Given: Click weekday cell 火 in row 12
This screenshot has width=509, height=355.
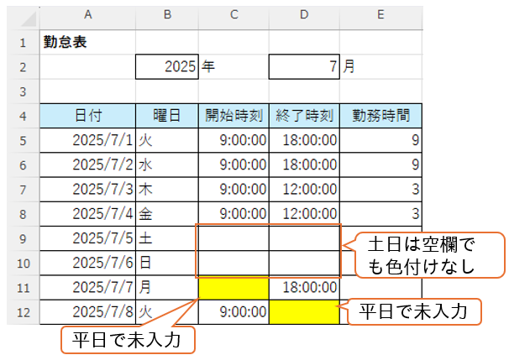Looking at the screenshot, I should click(x=167, y=312).
